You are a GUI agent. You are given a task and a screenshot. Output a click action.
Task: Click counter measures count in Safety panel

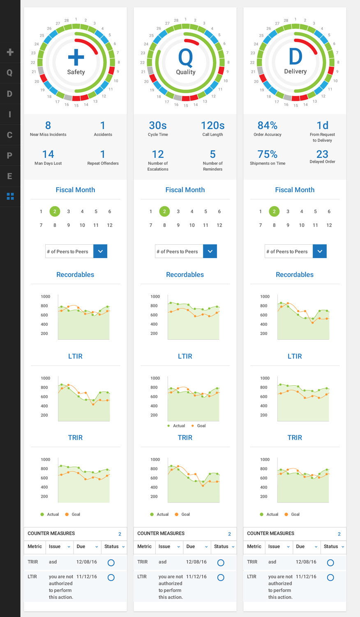point(120,534)
